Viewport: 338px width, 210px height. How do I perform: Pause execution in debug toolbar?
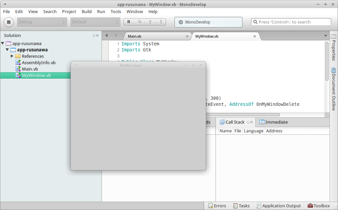coord(129,22)
